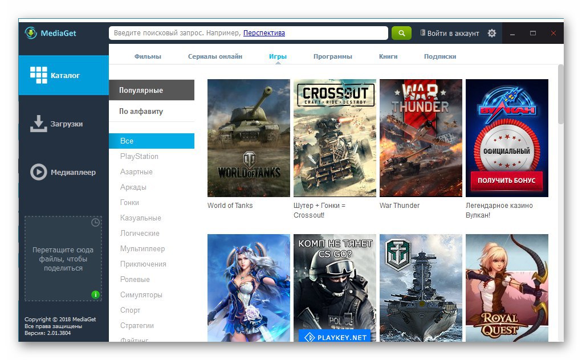This screenshot has height=360, width=582.
Task: Select the Казуальные category
Action: [140, 218]
